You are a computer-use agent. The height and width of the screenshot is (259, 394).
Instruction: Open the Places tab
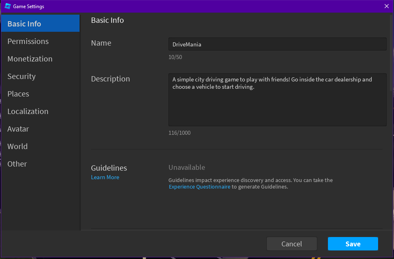(x=18, y=94)
